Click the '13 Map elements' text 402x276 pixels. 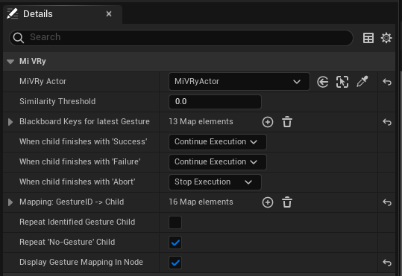(201, 121)
